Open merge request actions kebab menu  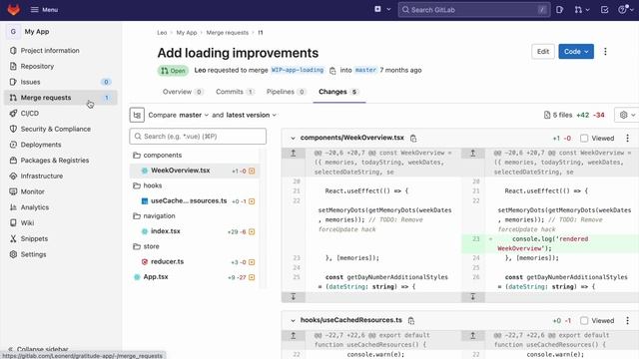[605, 52]
